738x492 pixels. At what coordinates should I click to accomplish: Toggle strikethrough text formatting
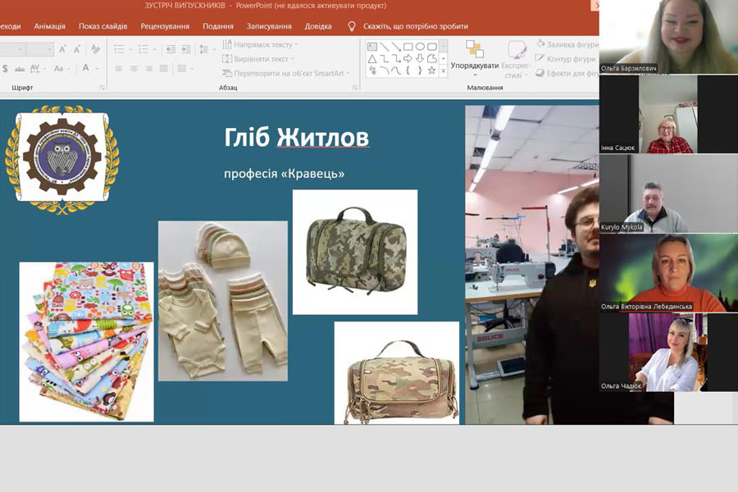pos(20,69)
